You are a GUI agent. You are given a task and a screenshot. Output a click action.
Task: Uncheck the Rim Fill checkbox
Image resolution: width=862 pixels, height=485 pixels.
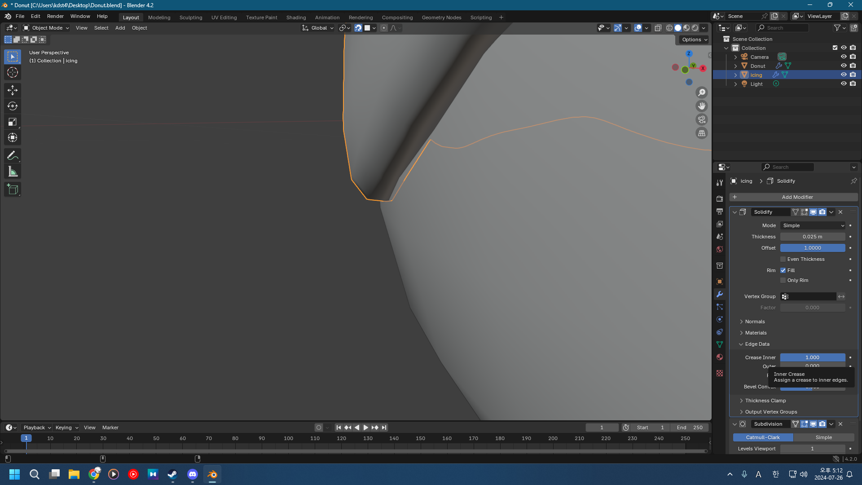783,270
